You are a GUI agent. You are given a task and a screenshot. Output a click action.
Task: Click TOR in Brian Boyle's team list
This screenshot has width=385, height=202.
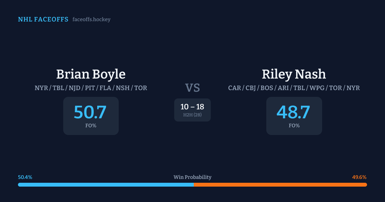(x=141, y=88)
